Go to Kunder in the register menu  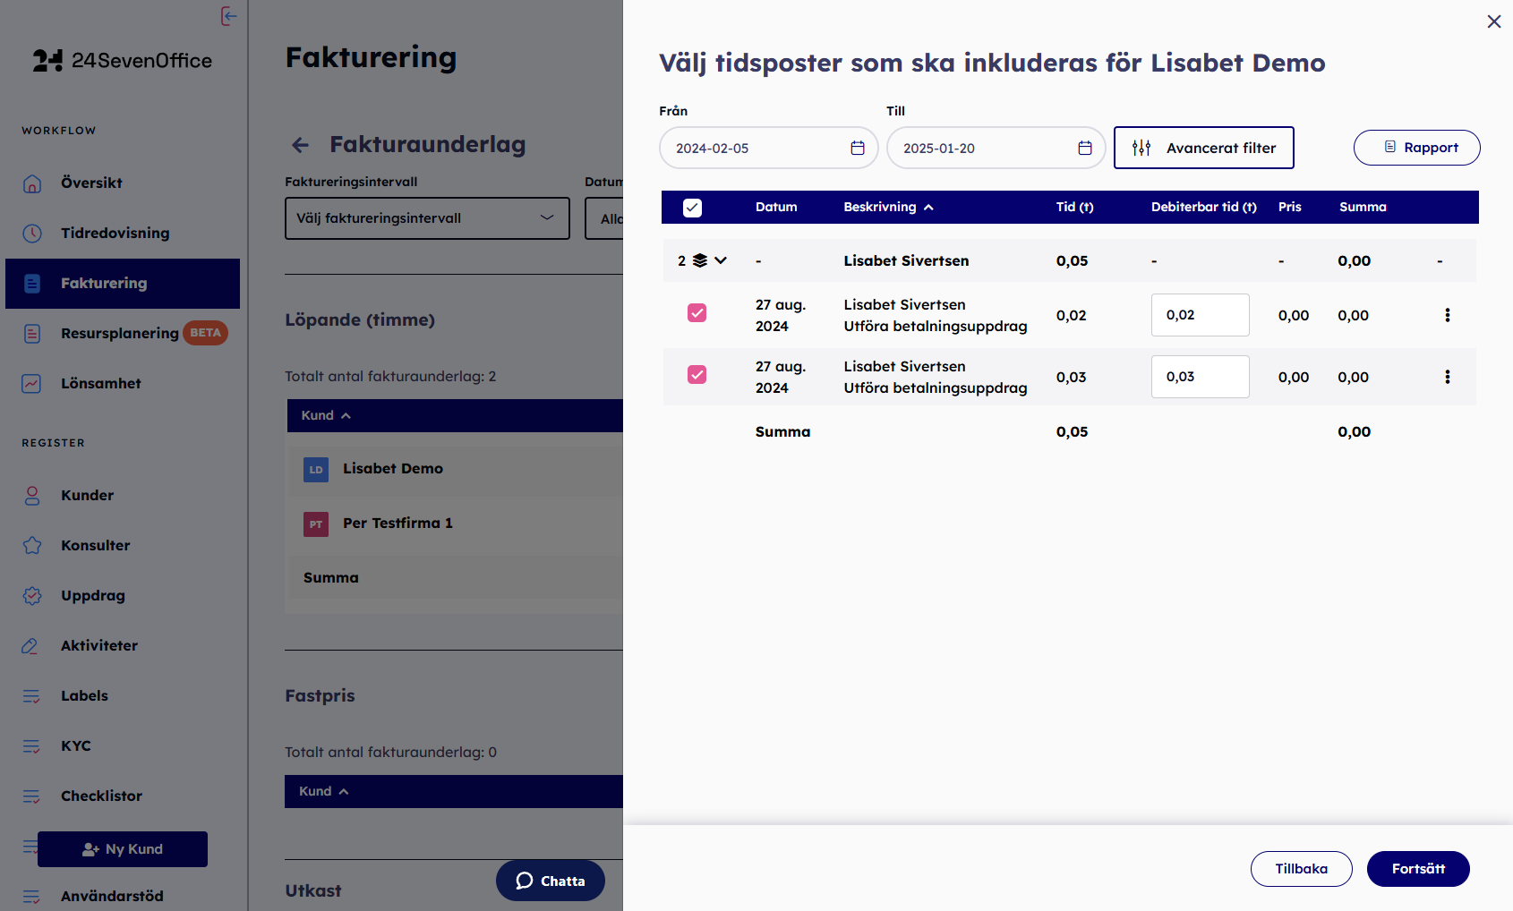click(87, 495)
